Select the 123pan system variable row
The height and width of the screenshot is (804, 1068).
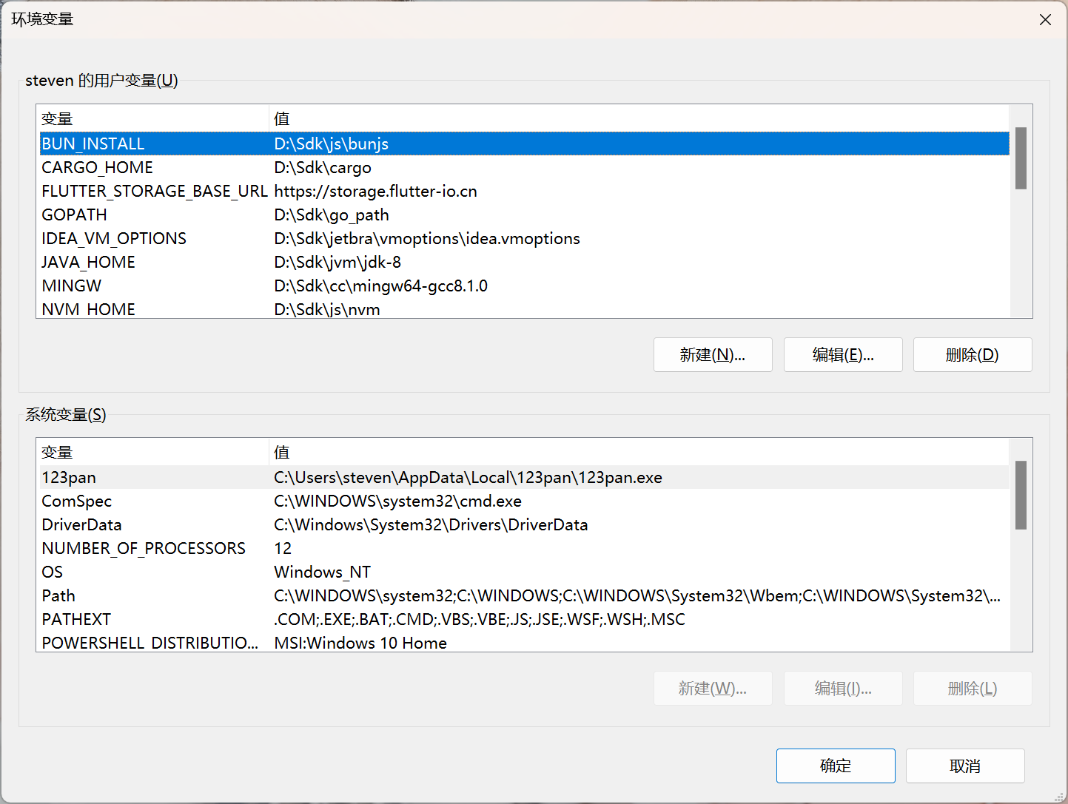pos(69,477)
